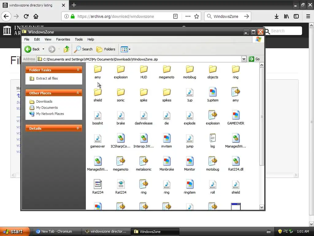Collapse the Folder Tasks panel
314x236 pixels.
tap(78, 70)
